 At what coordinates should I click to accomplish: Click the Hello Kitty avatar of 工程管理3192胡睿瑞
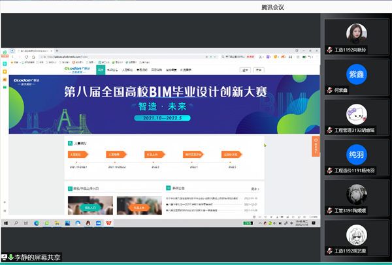[x=357, y=114]
